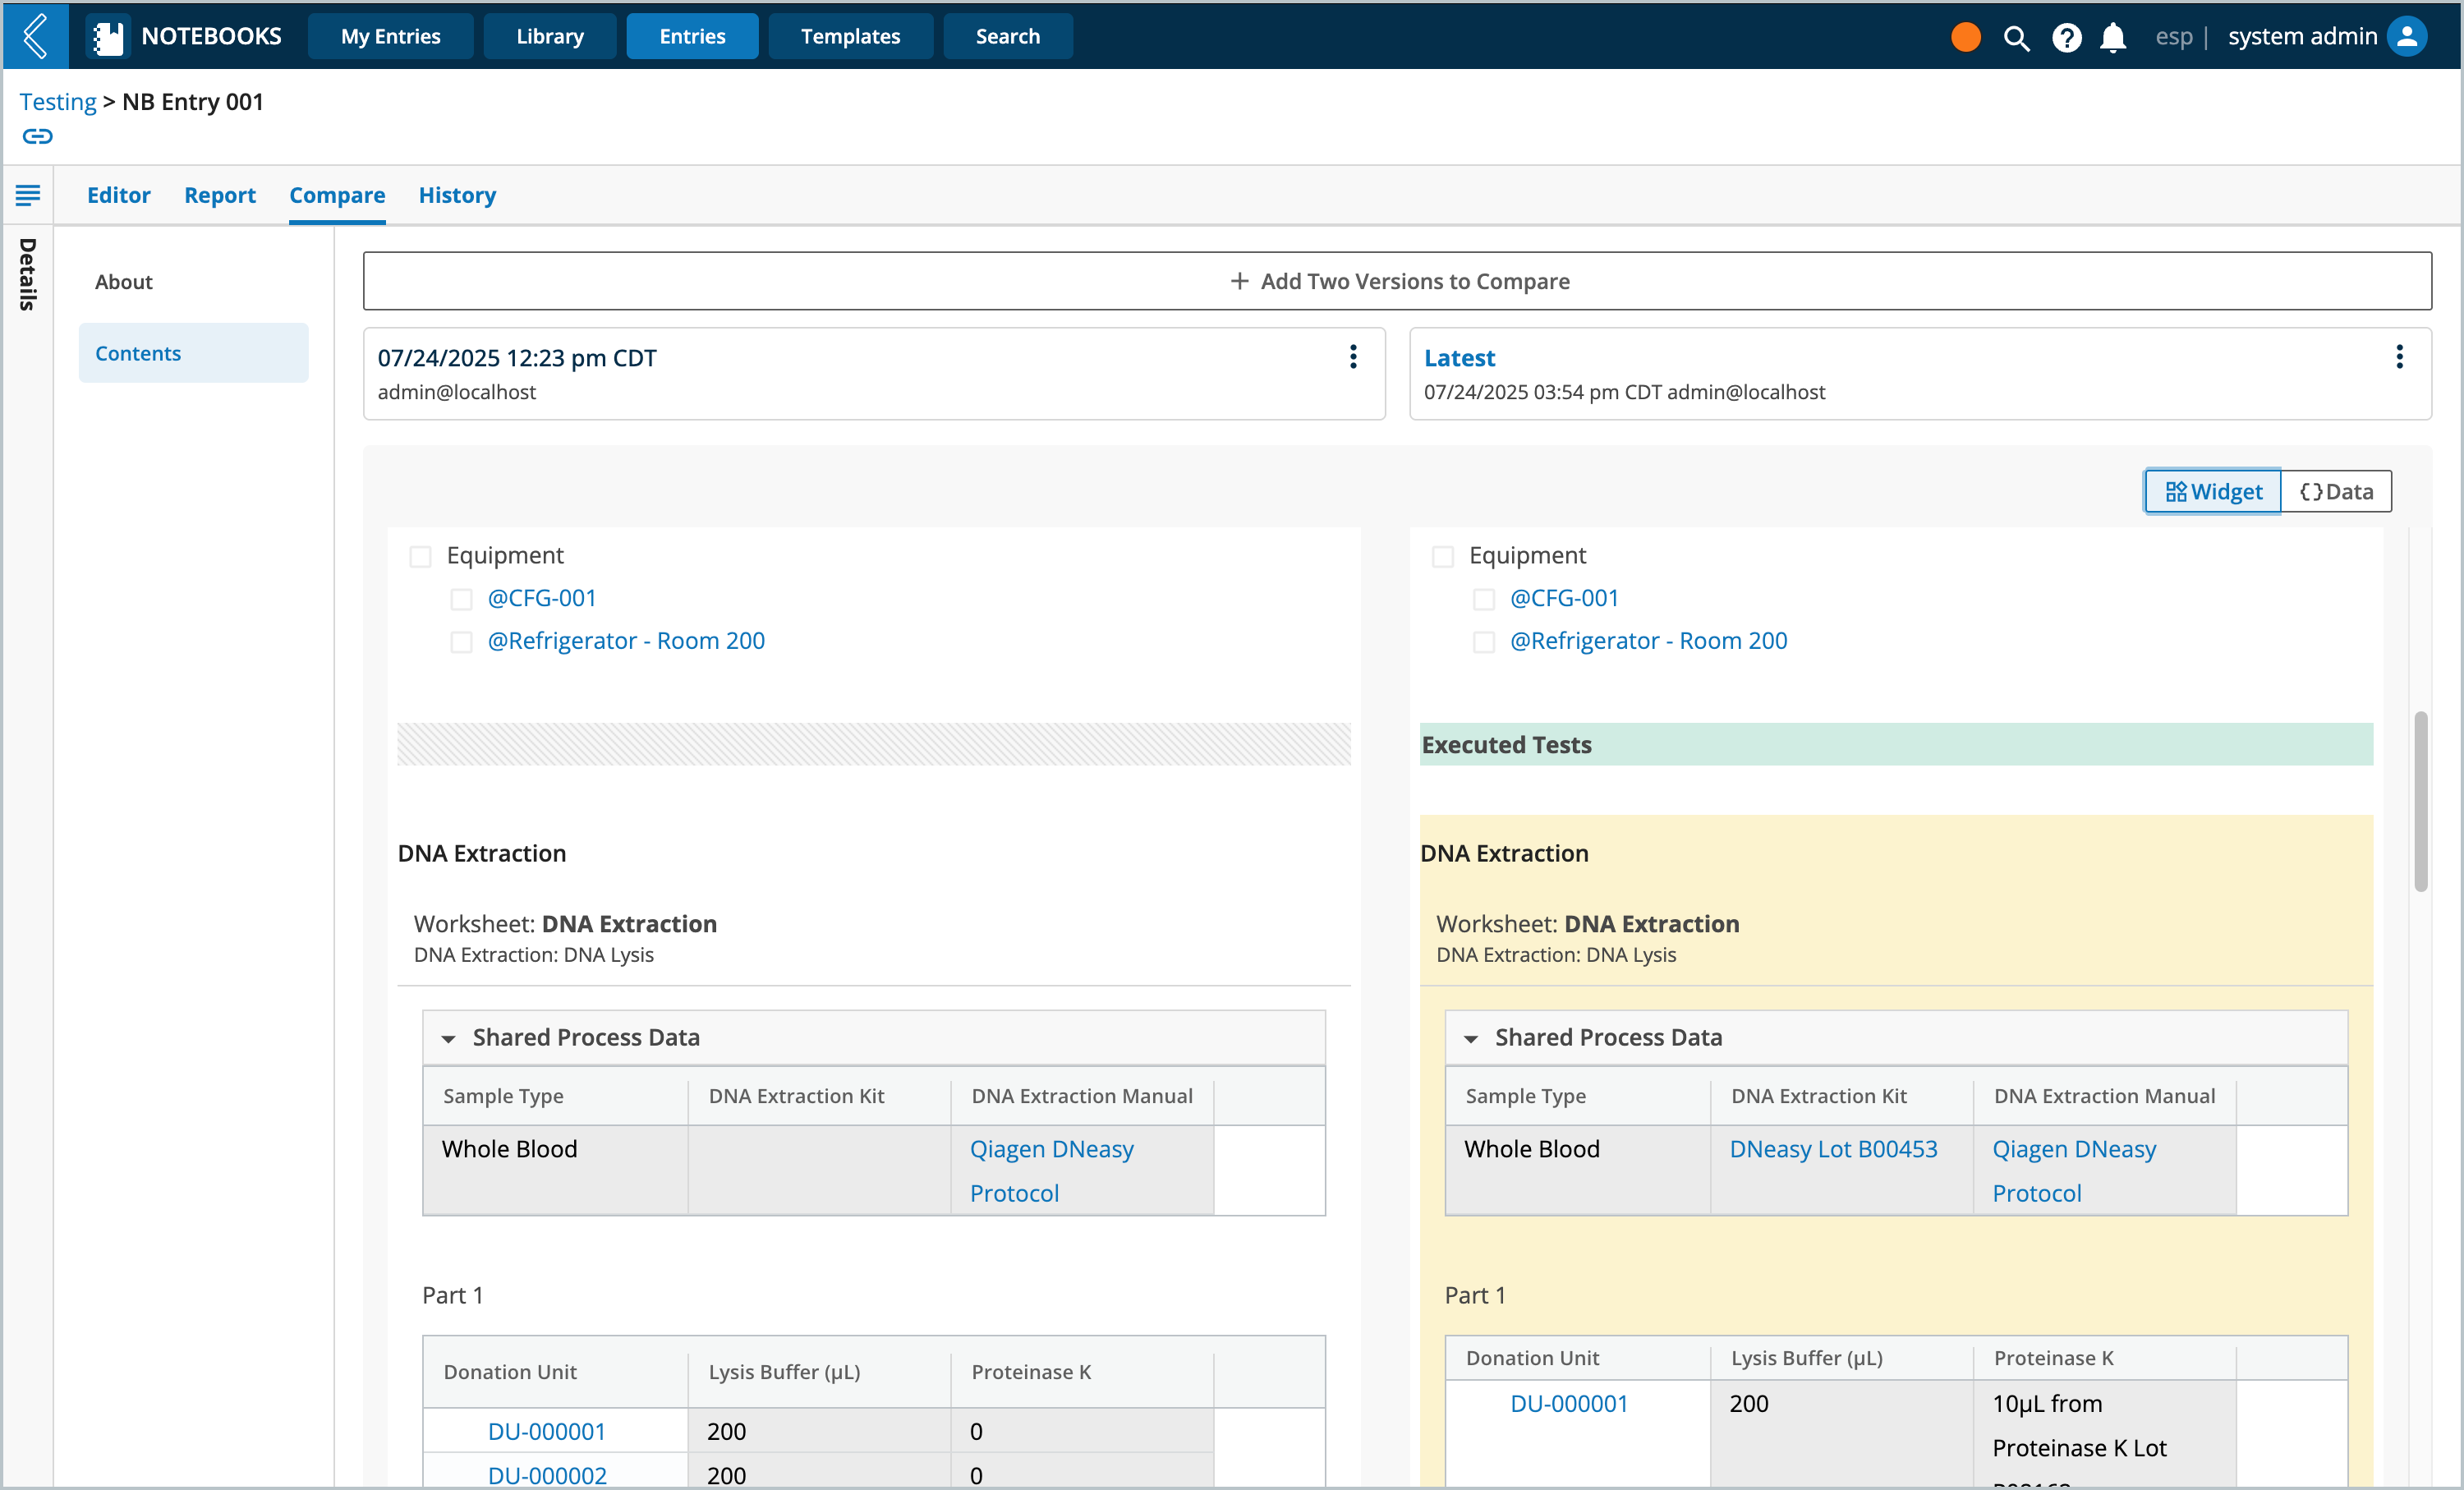This screenshot has width=2464, height=1490.
Task: Toggle the outline lines icon beside Editor
Action: tap(28, 195)
